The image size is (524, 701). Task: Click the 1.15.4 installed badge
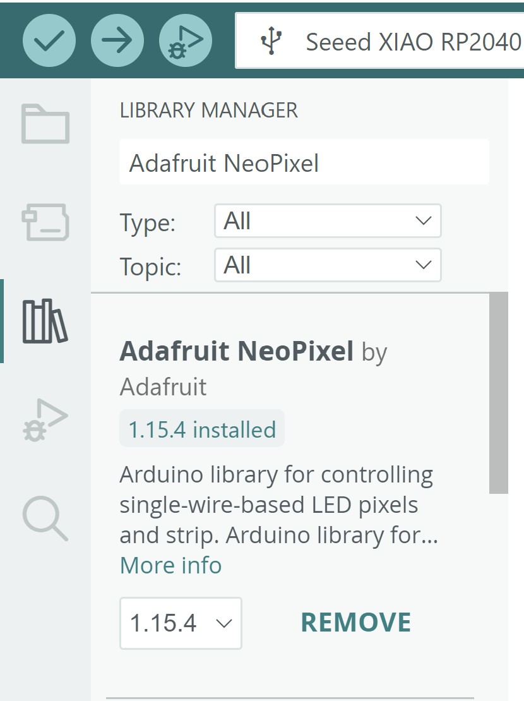tap(202, 430)
